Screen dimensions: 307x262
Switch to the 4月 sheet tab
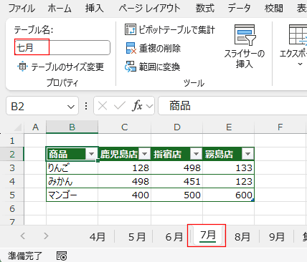tap(98, 237)
